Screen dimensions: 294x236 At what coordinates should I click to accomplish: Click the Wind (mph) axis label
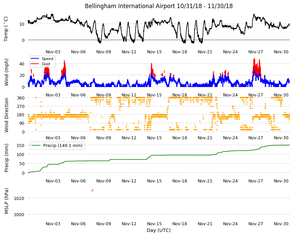[6, 72]
